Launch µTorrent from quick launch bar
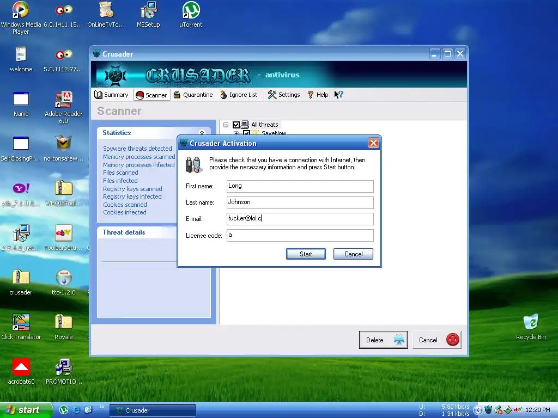 [64, 410]
